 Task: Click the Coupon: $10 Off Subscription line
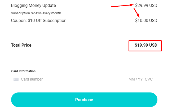(39, 20)
